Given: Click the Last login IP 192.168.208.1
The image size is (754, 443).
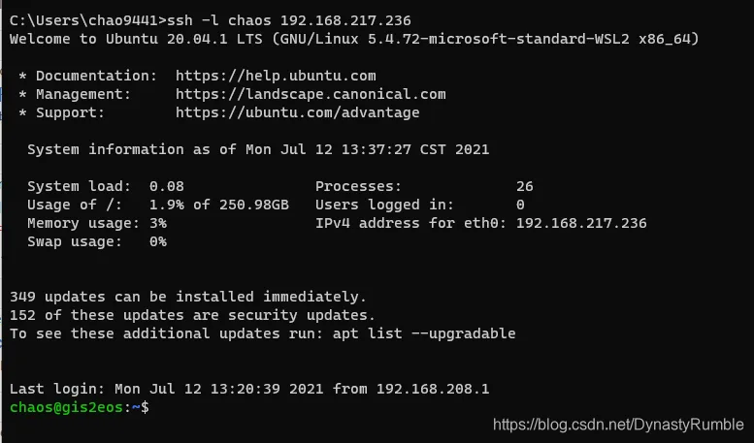Looking at the screenshot, I should [433, 389].
